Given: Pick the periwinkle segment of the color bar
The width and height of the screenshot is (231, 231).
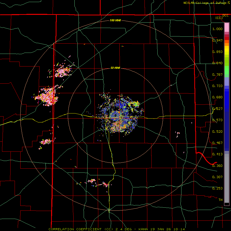Looking at the screenshot, I should [227, 82].
